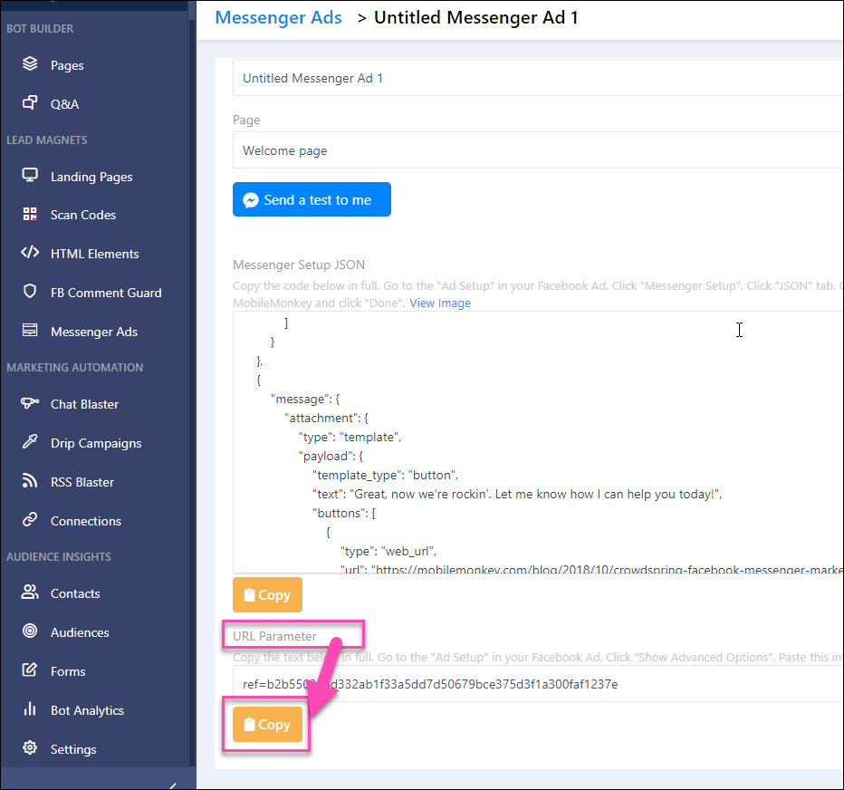844x790 pixels.
Task: Click the LEAD MAGNETS section header
Action: coord(47,140)
